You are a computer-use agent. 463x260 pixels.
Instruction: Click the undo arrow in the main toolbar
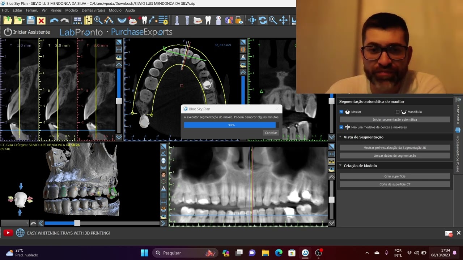pos(54,21)
